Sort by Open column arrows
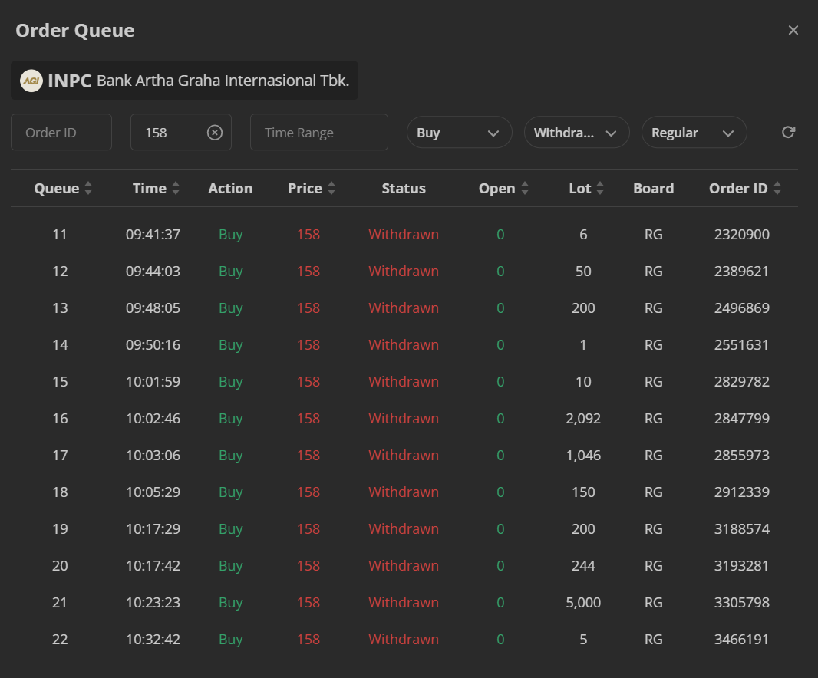 (x=525, y=189)
